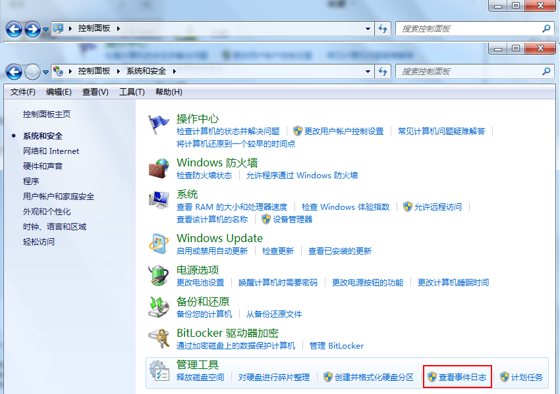
Task: Open 网络和 Internet category in sidebar
Action: pos(51,151)
